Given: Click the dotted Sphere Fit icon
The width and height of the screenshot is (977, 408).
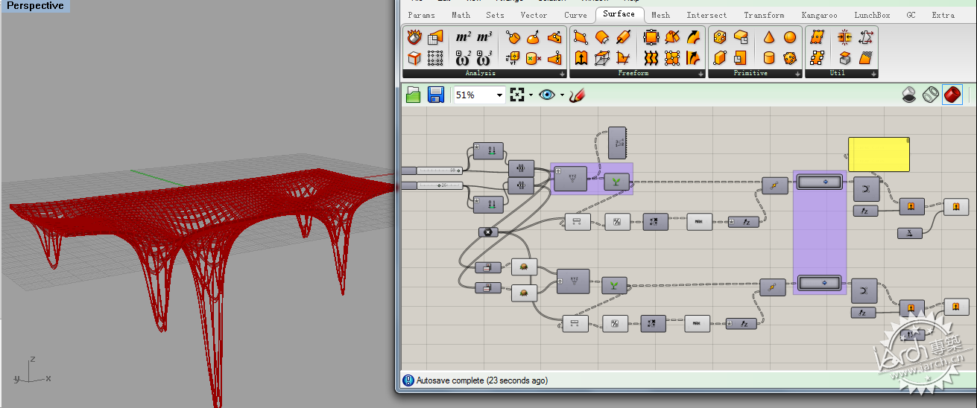Looking at the screenshot, I should (790, 58).
